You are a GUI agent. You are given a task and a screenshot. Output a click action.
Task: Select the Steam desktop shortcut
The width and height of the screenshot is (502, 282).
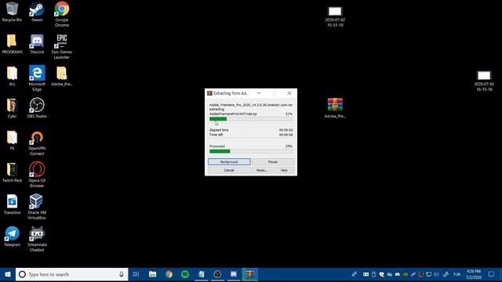[x=37, y=12]
